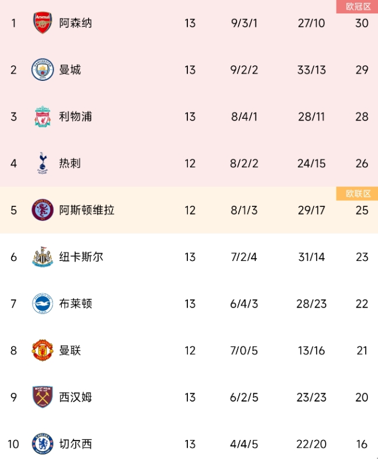Open team name 阿森纳
The width and height of the screenshot is (378, 459).
coord(75,23)
